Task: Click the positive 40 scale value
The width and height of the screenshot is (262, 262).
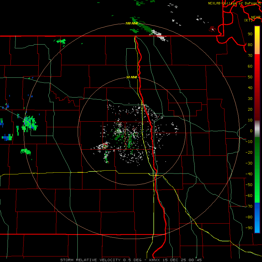Action: (x=250, y=88)
